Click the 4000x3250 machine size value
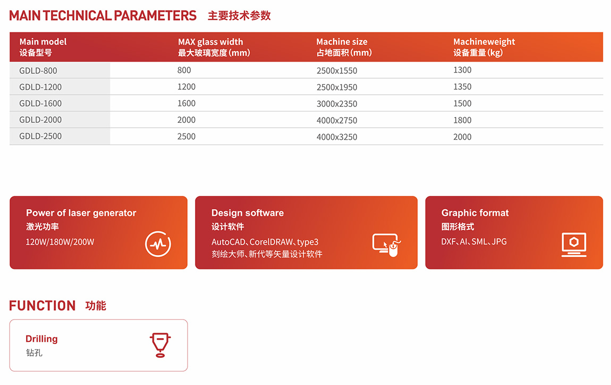This screenshot has height=385, width=611. coord(337,137)
